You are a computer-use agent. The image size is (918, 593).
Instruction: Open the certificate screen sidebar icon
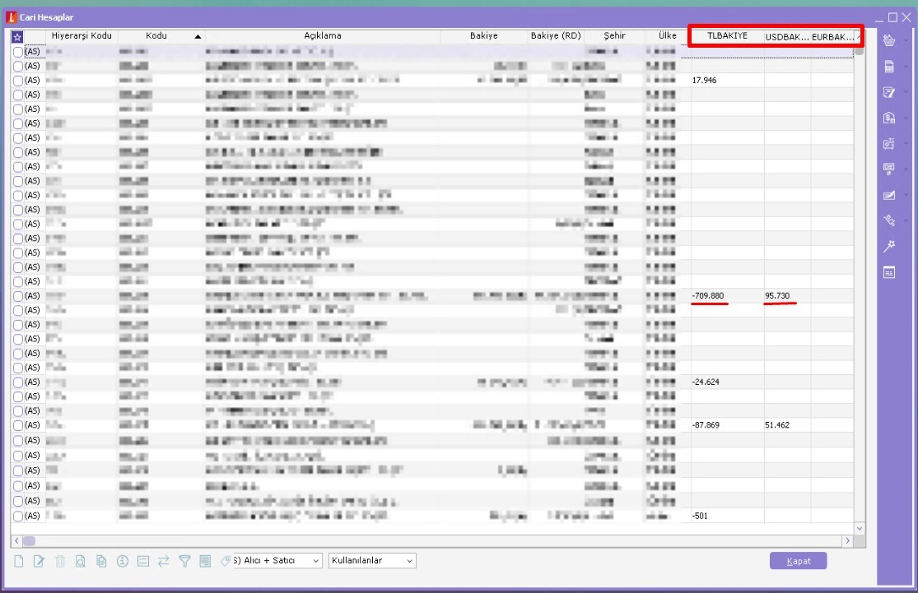tap(889, 169)
